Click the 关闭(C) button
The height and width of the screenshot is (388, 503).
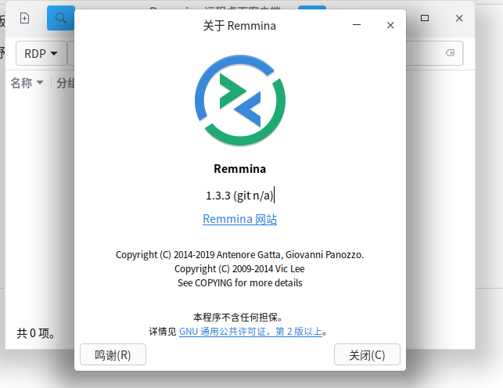(x=367, y=354)
